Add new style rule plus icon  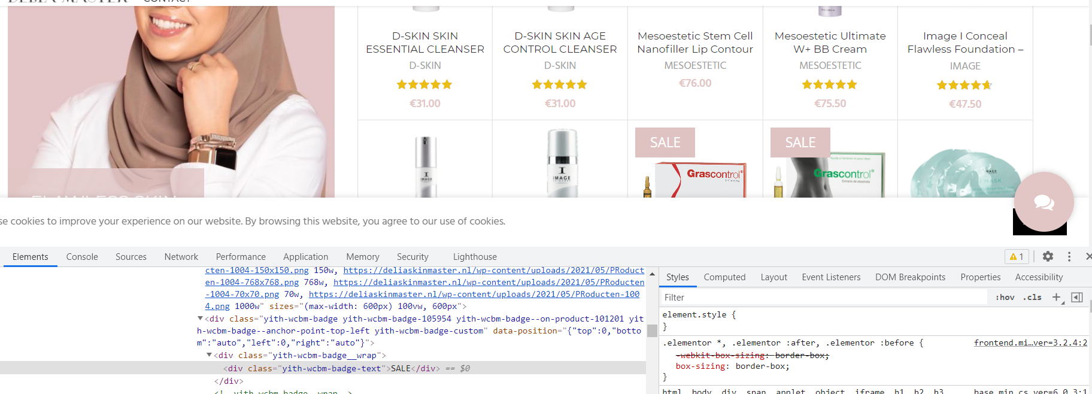1057,297
